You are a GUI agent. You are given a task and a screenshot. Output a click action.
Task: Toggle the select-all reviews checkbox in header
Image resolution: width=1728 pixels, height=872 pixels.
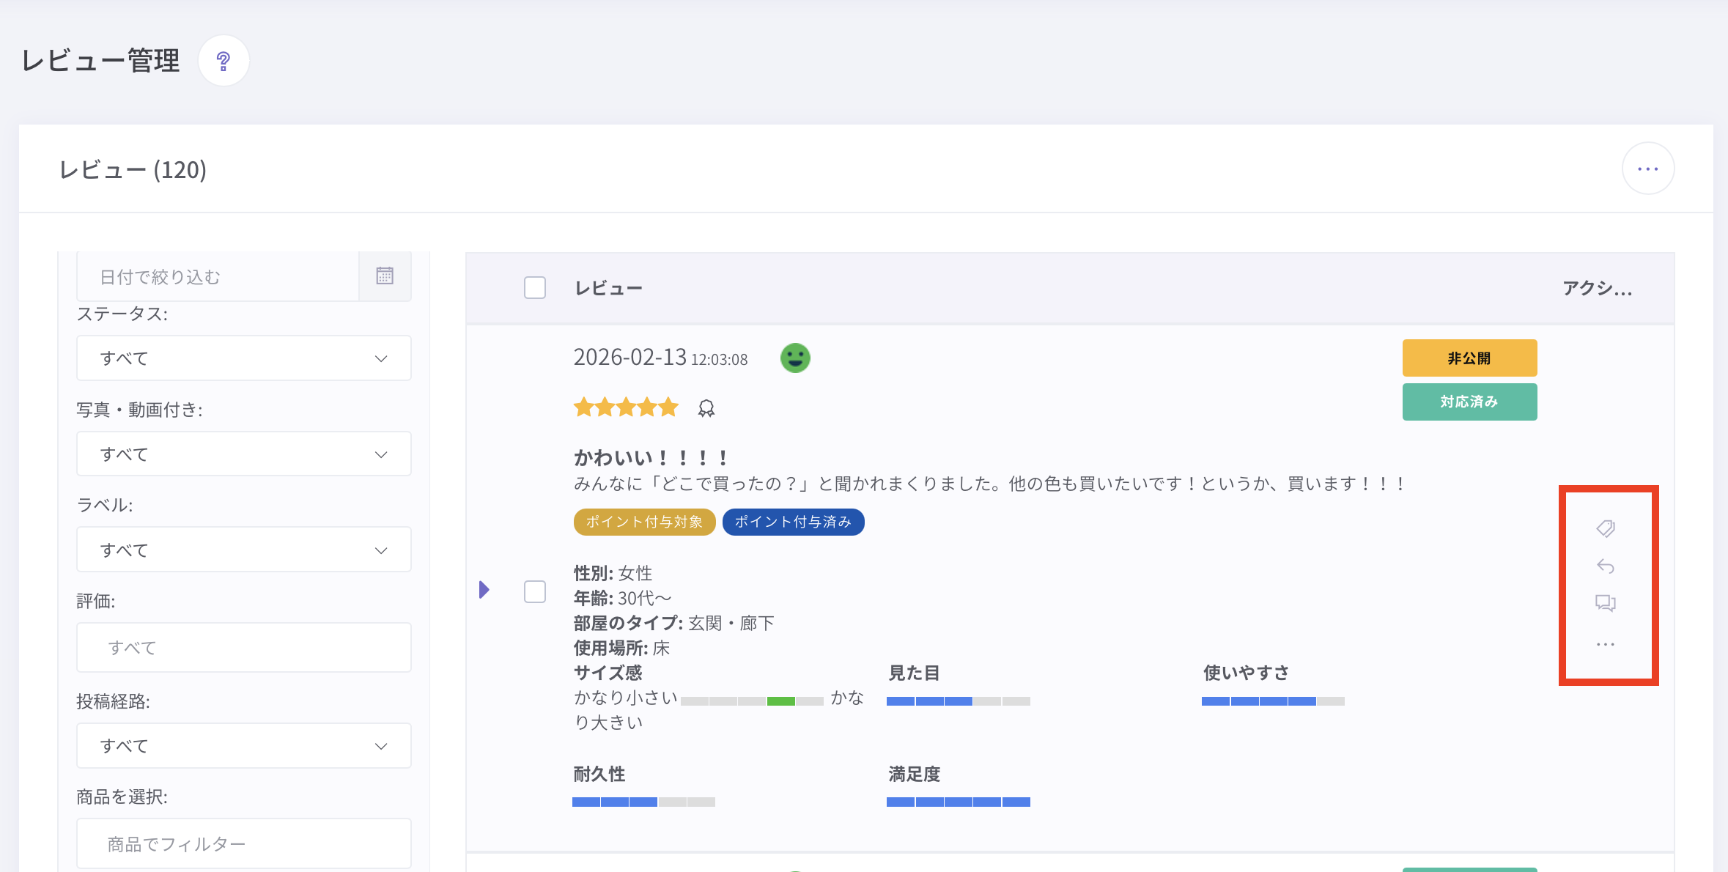click(x=535, y=288)
